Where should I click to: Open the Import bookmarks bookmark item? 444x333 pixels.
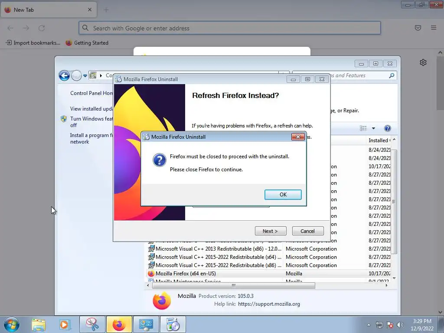coord(33,43)
